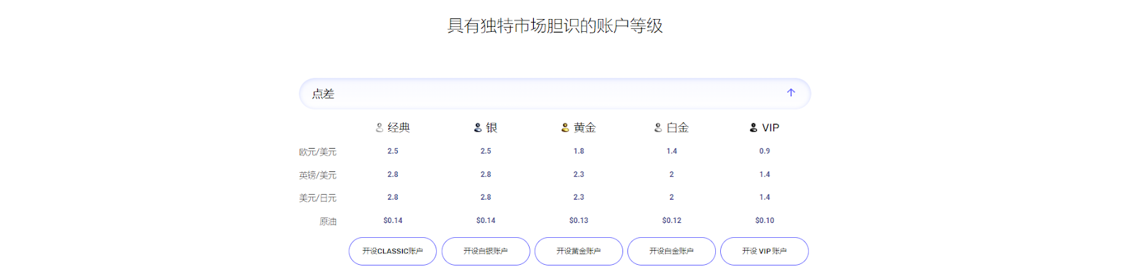The width and height of the screenshot is (1133, 274).
Task: Click the VIP 原油 value $0.10
Action: [x=765, y=220]
